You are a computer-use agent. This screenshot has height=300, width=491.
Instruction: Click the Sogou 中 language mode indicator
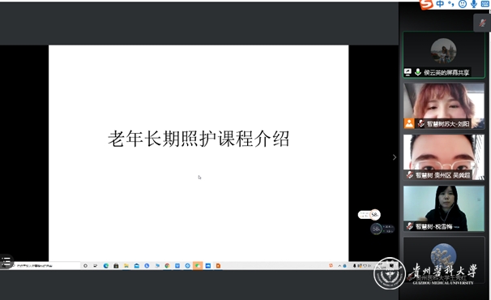pos(440,4)
